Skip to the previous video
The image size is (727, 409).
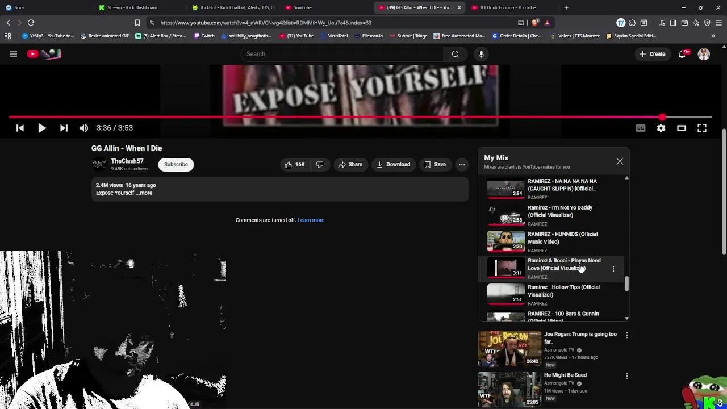(20, 128)
